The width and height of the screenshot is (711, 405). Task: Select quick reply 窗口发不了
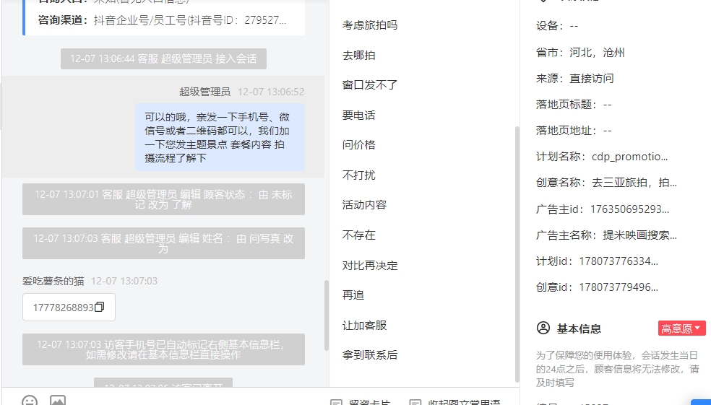370,85
